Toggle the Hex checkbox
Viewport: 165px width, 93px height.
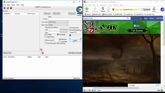coord(44,19)
